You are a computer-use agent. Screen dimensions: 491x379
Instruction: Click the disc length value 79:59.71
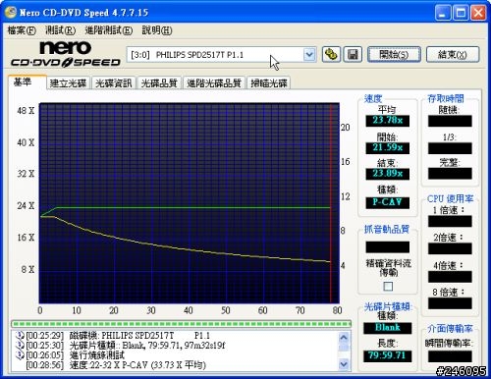point(388,355)
